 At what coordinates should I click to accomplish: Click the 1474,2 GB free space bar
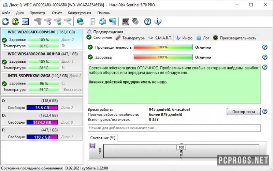(x=42, y=122)
